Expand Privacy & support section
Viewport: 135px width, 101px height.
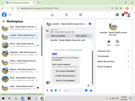(113, 67)
